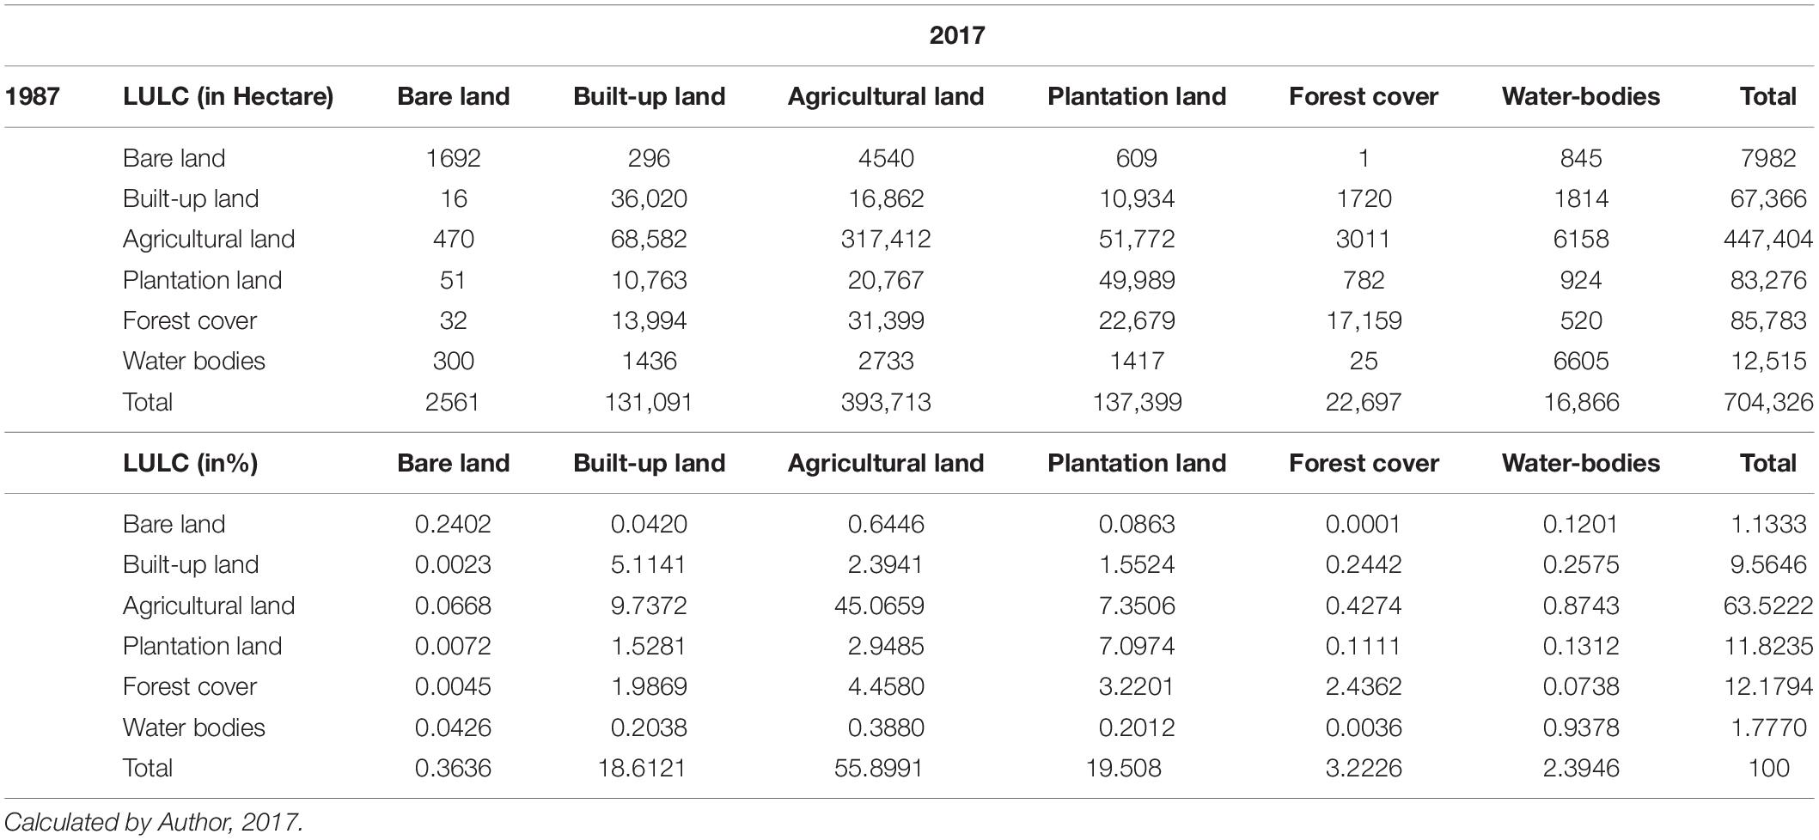Click the 19.508 plantation total cell
Image resolution: width=1819 pixels, height=840 pixels.
coord(1124,768)
